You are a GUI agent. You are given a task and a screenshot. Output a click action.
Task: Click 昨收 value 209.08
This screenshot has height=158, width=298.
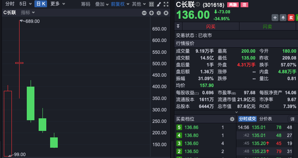pyautogui.click(x=289, y=58)
